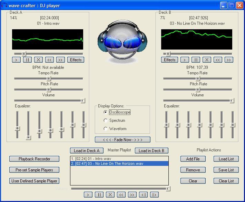The image size is (245, 202).
Task: Play the track in Deck B
Action: coord(185,60)
